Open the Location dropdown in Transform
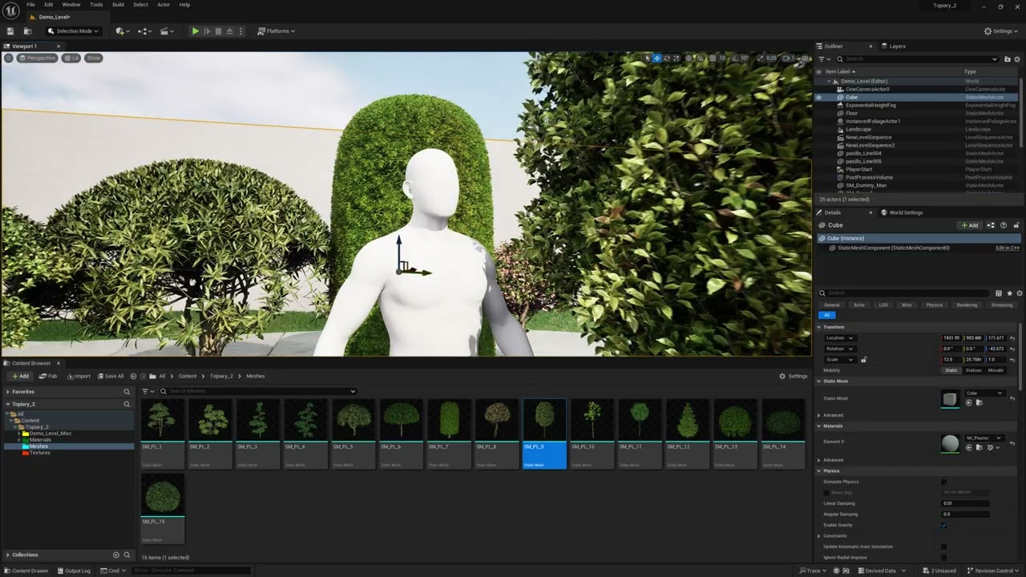1026x577 pixels. coord(840,337)
